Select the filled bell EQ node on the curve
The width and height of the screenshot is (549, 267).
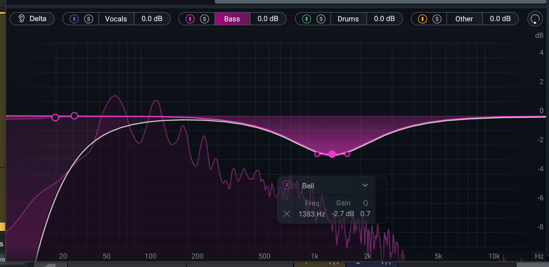[332, 154]
